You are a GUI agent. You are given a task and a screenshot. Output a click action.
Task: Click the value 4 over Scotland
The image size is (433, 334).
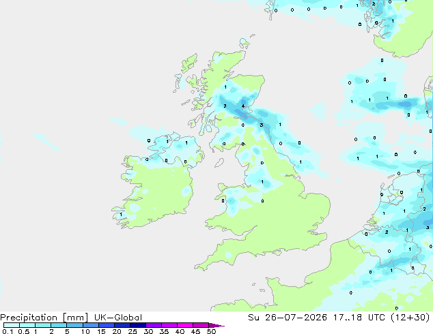pos(243,106)
